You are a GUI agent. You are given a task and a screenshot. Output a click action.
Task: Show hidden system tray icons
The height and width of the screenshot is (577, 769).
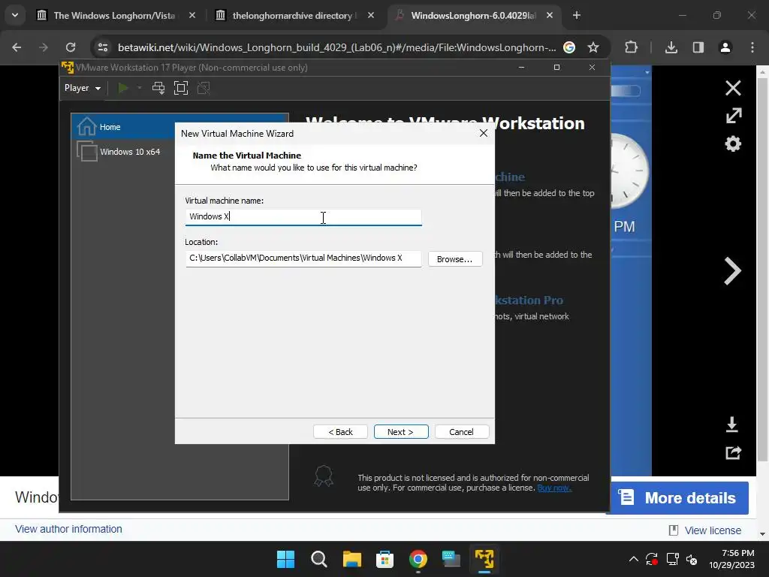634,559
